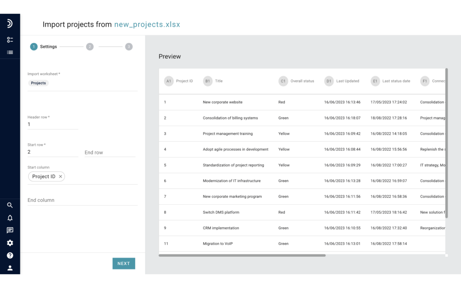Go to step 2 in the stepper
Viewport: 461px width, 288px height.
click(x=90, y=46)
